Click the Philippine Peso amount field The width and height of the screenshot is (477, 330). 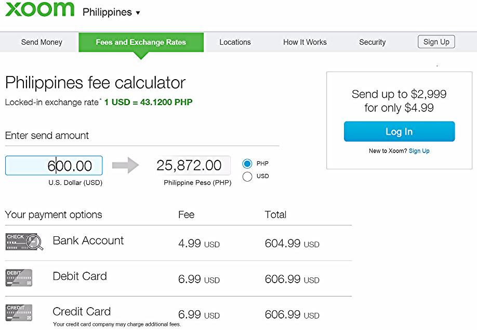click(192, 165)
